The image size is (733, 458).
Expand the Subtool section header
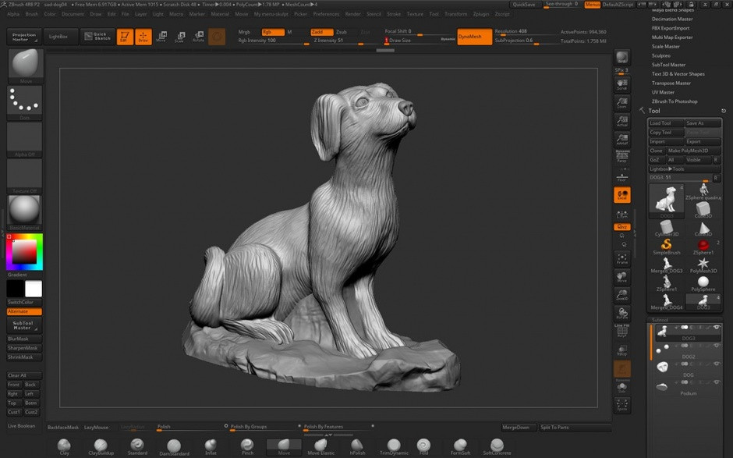(x=685, y=320)
